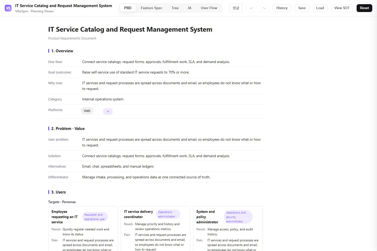
Task: Click the Operations administrator tag
Action: click(168, 214)
